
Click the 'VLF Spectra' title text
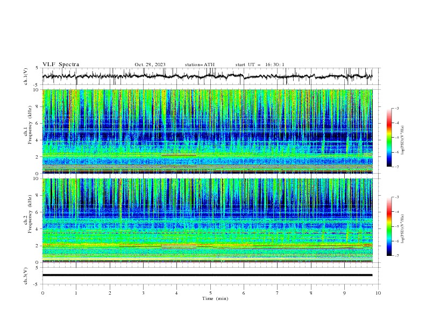[x=61, y=65]
